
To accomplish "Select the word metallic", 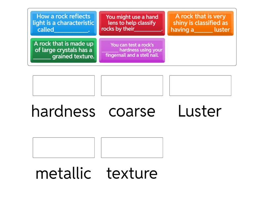I will click(x=63, y=174).
